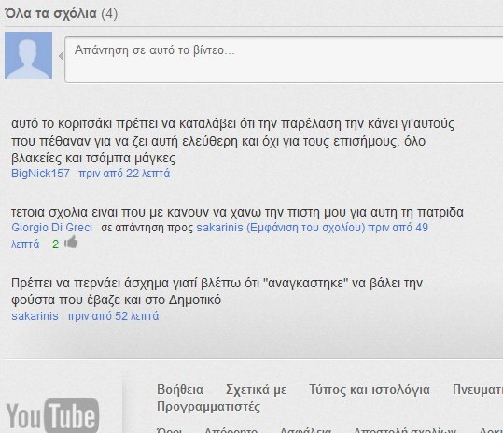Click πριν από 22 λεπτά timestamp

pyautogui.click(x=124, y=174)
